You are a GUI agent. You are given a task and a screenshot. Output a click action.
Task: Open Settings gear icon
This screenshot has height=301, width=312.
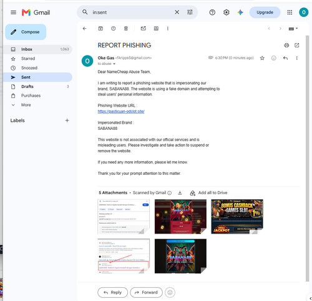click(x=227, y=12)
